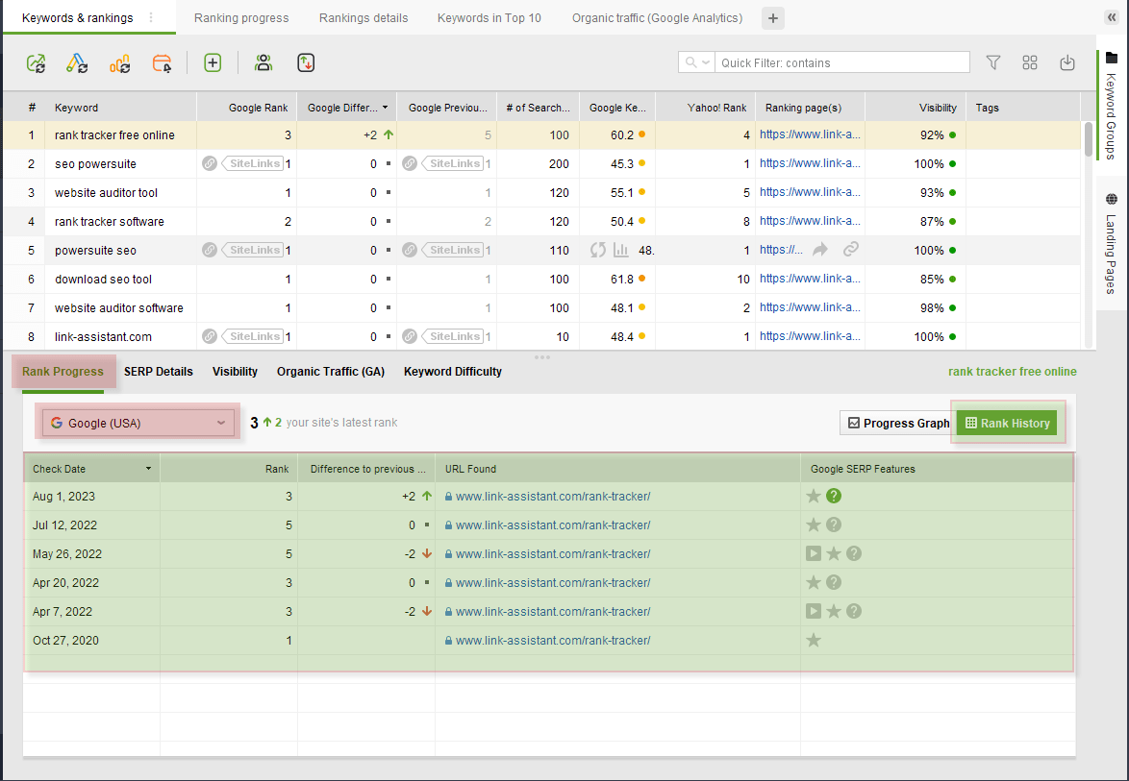Show the Progress Graph view
Screen dimensions: 1129x781
pyautogui.click(x=898, y=423)
